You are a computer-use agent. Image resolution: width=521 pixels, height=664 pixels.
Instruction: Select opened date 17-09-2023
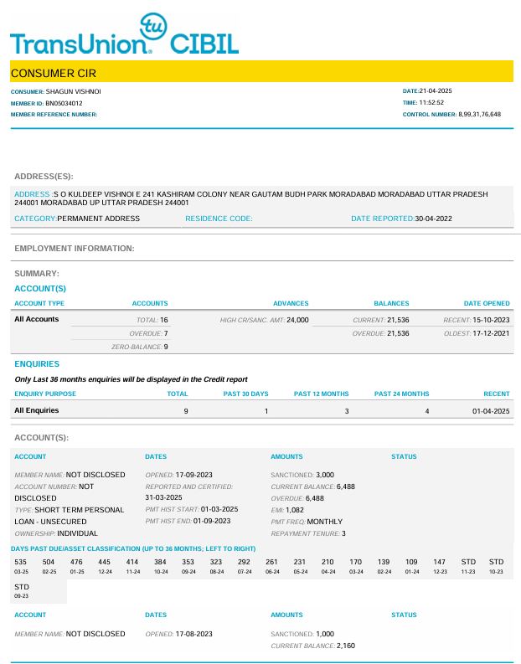pyautogui.click(x=194, y=475)
